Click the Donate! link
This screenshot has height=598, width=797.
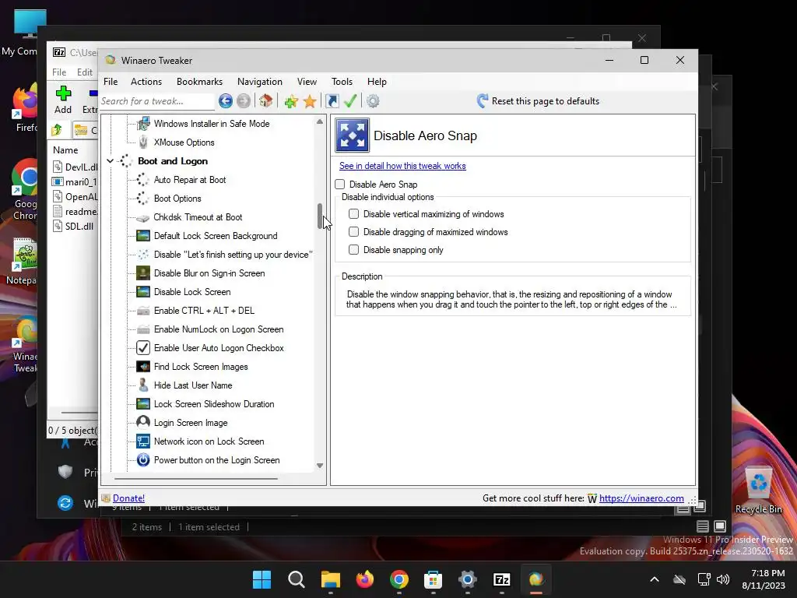[x=128, y=498]
